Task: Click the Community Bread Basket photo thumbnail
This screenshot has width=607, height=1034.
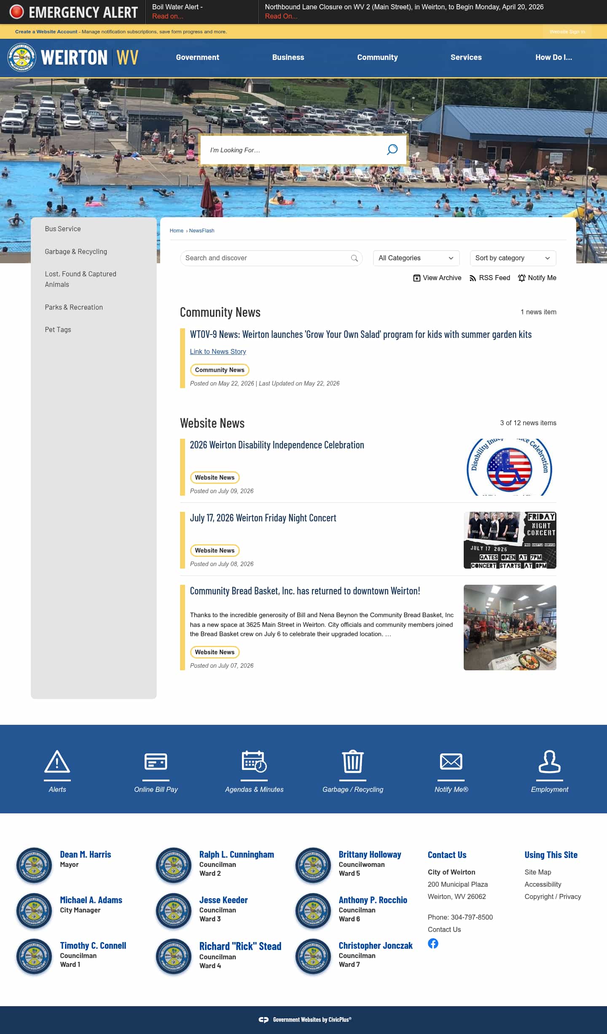Action: tap(510, 627)
